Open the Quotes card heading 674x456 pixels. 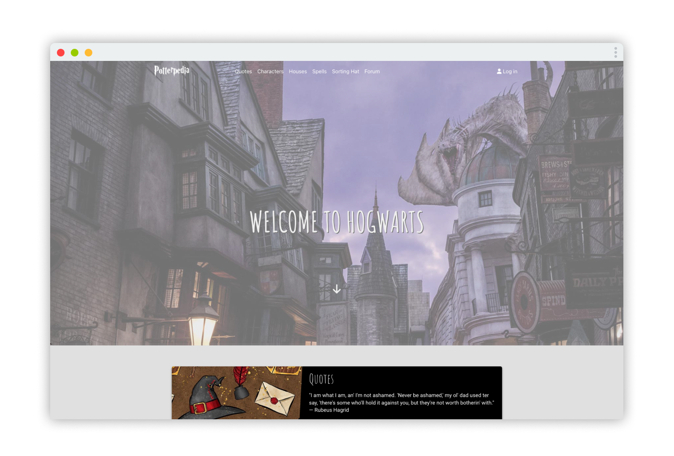click(x=321, y=379)
